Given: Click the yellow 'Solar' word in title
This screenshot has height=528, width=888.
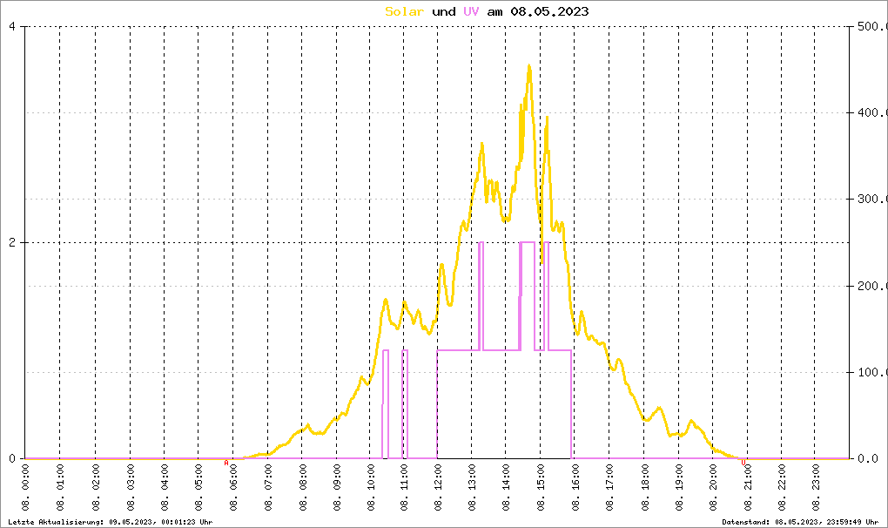Looking at the screenshot, I should point(404,11).
